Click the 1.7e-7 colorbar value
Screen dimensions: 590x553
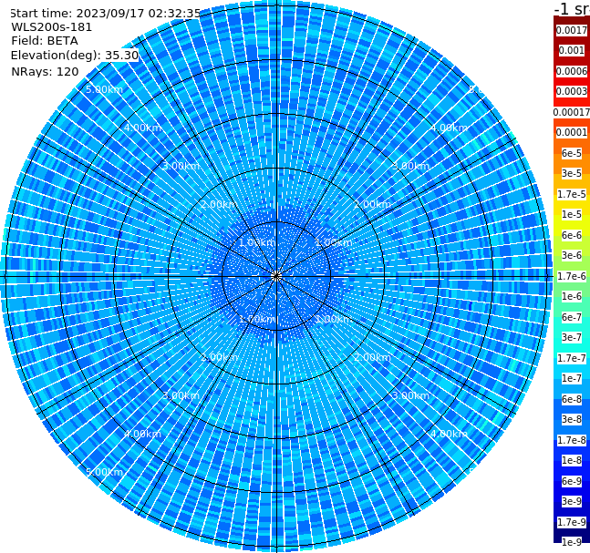click(572, 358)
